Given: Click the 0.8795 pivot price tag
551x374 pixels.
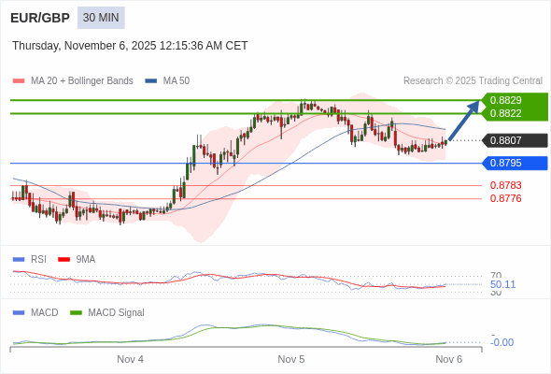Looking at the screenshot, I should point(515,163).
